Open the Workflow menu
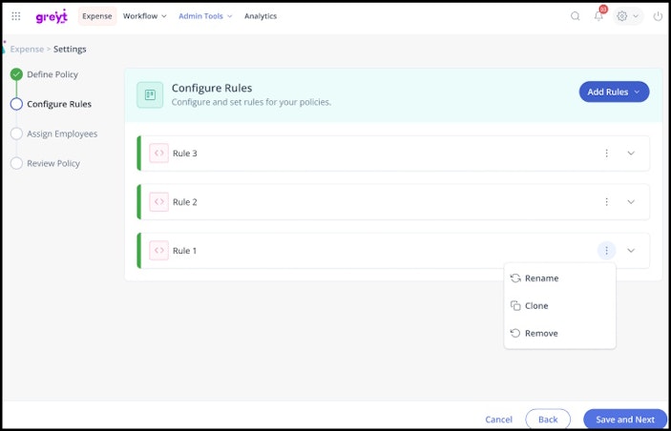This screenshot has width=671, height=431. tap(145, 16)
